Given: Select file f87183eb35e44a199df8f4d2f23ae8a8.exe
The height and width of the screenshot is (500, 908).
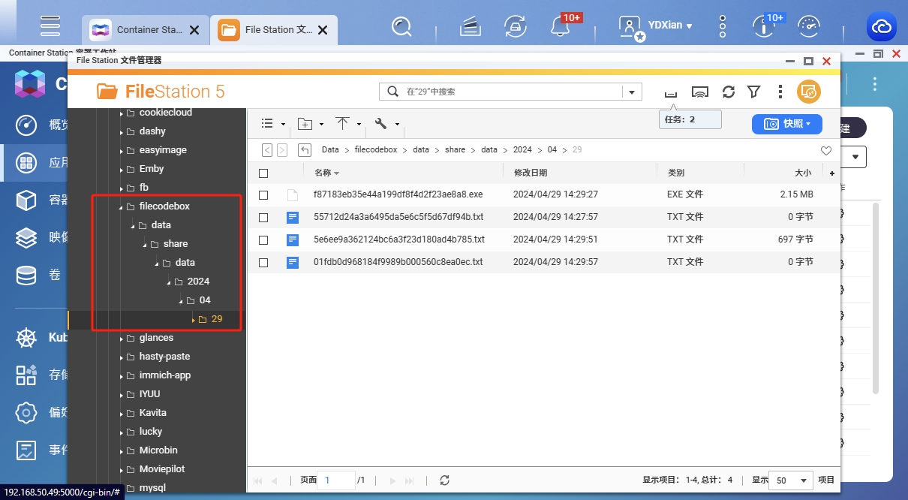Looking at the screenshot, I should [398, 194].
